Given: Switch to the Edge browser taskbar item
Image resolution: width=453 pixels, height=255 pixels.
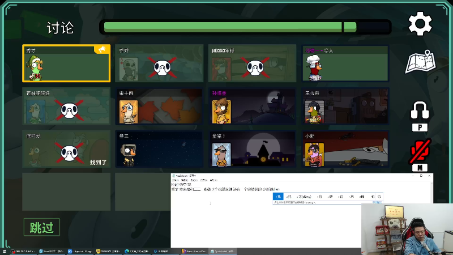Looking at the screenshot, I should pos(136,251).
